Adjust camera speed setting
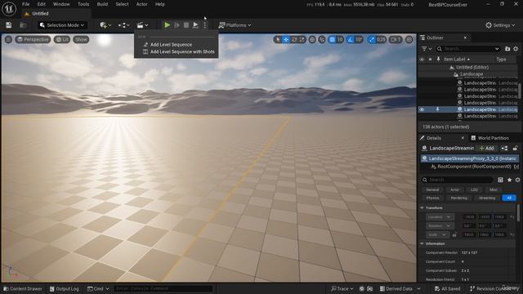Image resolution: width=523 pixels, height=294 pixels. click(396, 40)
